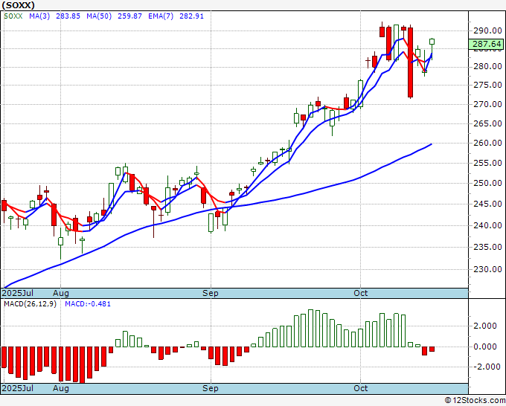Click the 275.00 price axis label
506x406 pixels.
click(x=487, y=85)
